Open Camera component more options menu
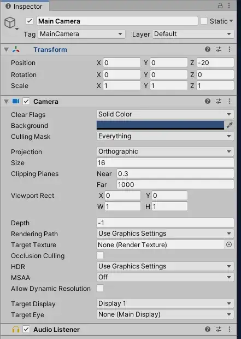Screen dimensions: 241x339 (230, 101)
